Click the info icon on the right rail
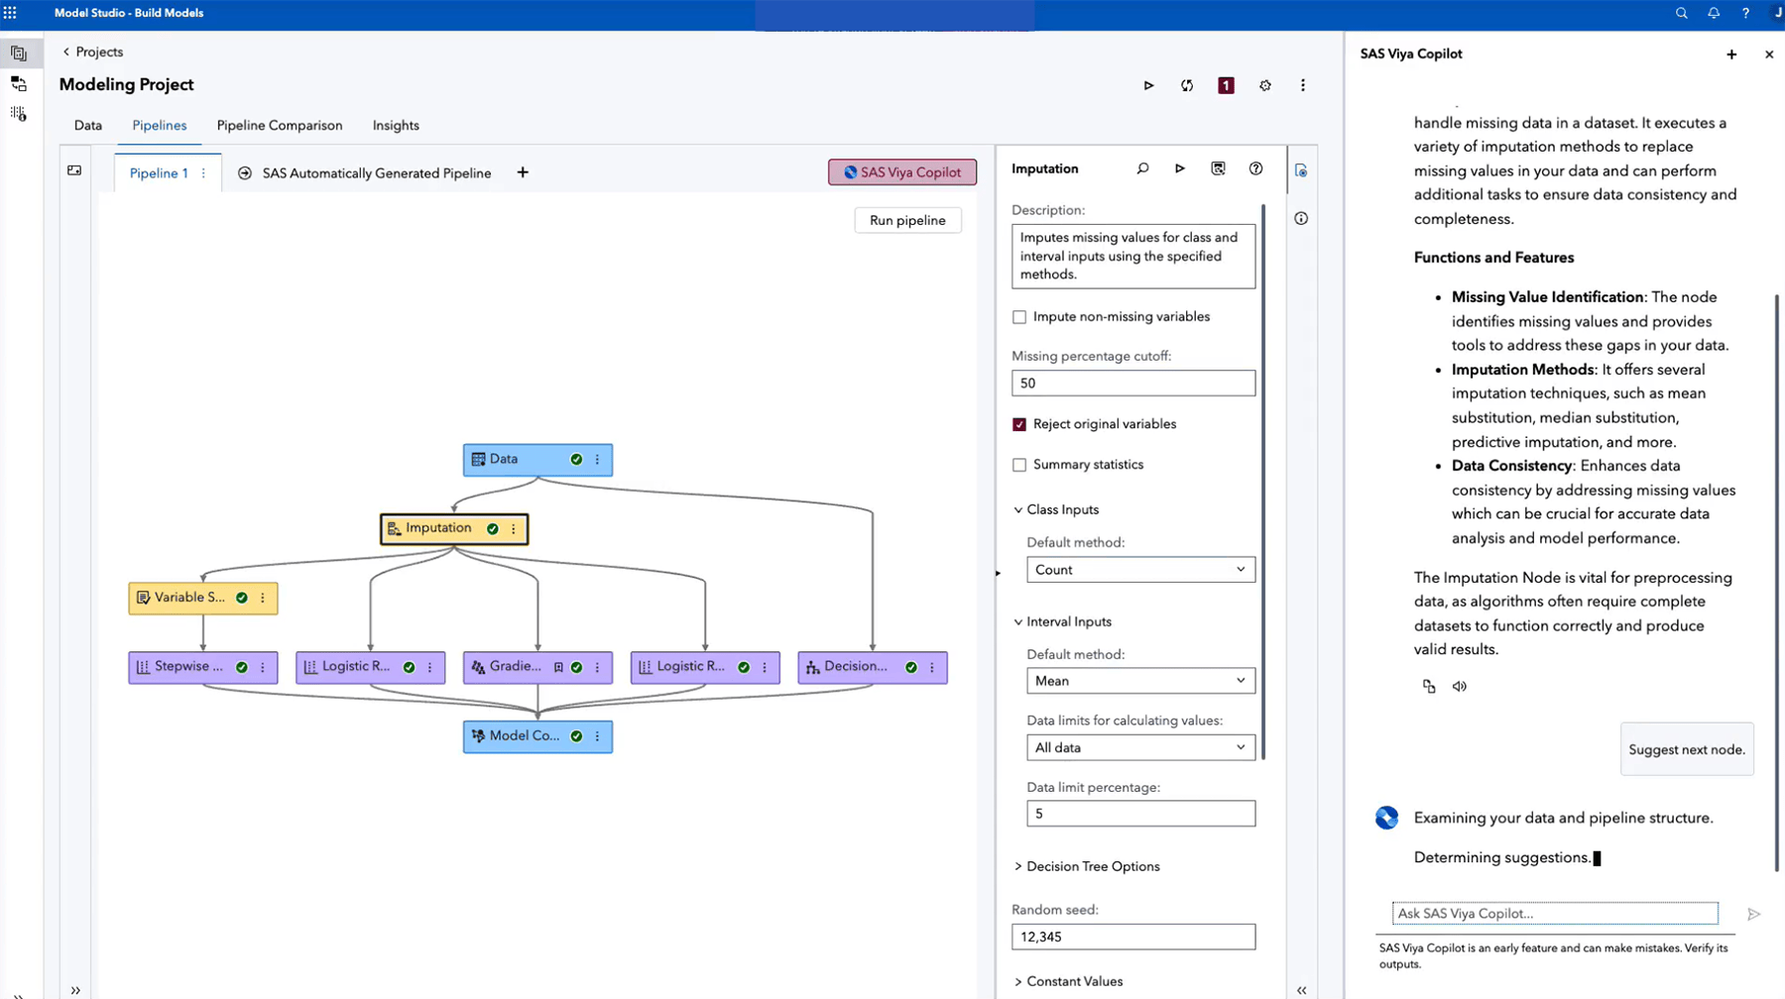Viewport: 1785px width, 999px height. (x=1300, y=218)
